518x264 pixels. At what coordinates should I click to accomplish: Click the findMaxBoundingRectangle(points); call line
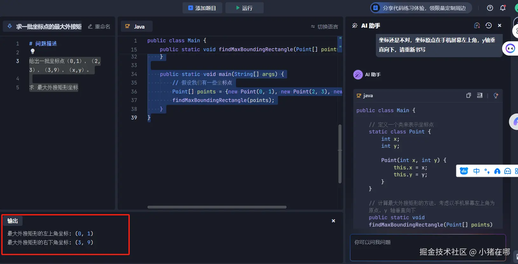(x=223, y=100)
